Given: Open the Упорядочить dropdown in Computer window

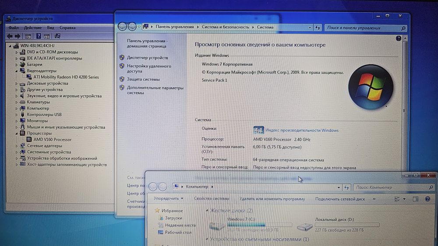Looking at the screenshot, I should point(168,198).
